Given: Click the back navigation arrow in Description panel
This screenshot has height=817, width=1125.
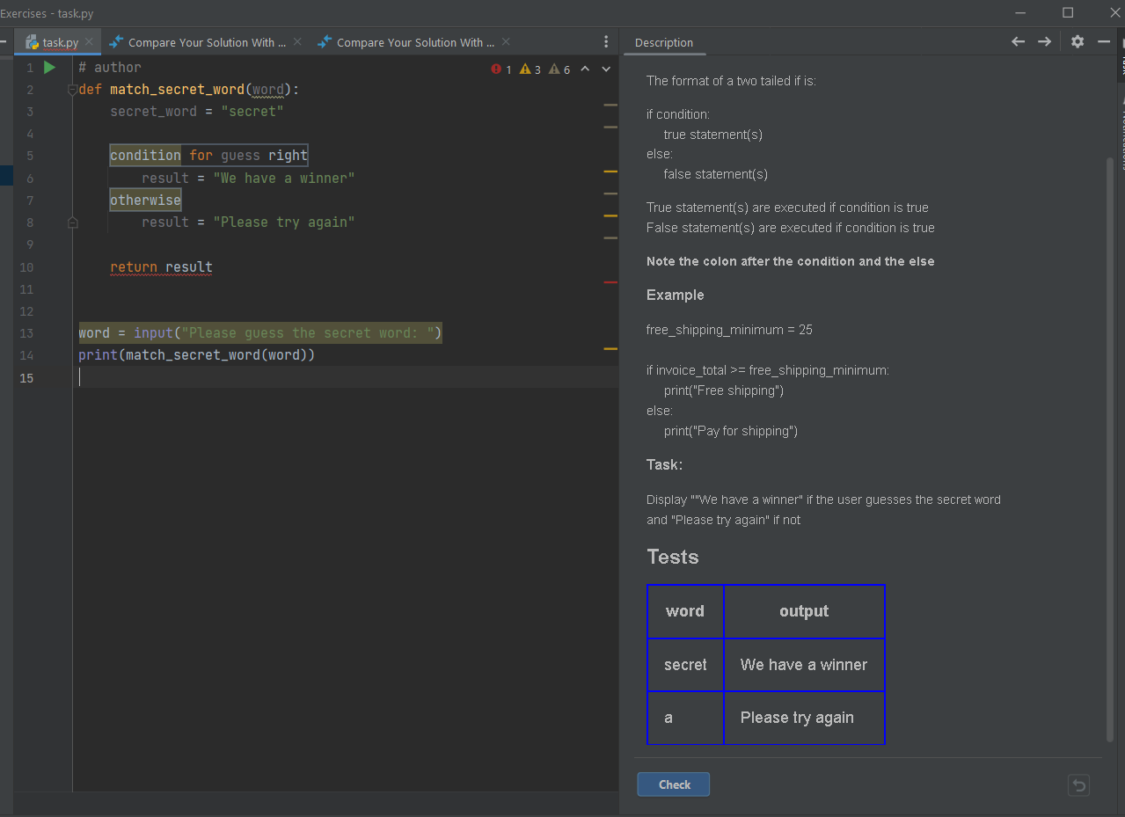Looking at the screenshot, I should [1018, 41].
